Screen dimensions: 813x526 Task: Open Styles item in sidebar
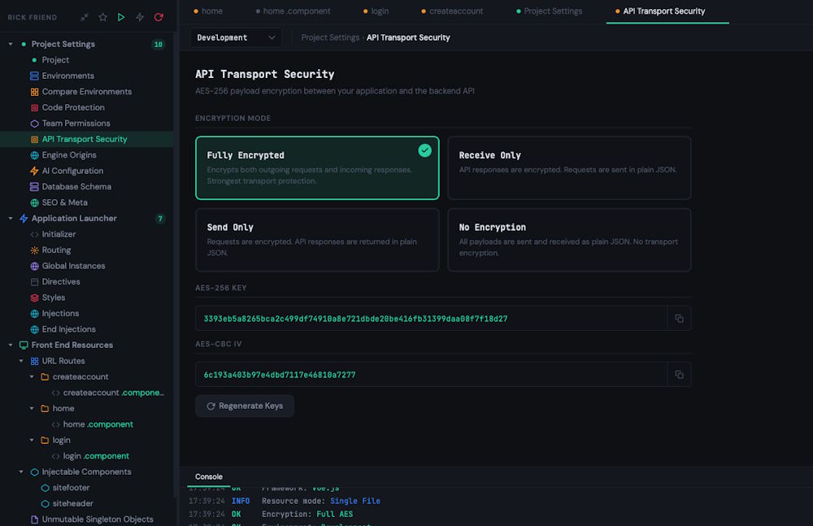click(x=54, y=298)
